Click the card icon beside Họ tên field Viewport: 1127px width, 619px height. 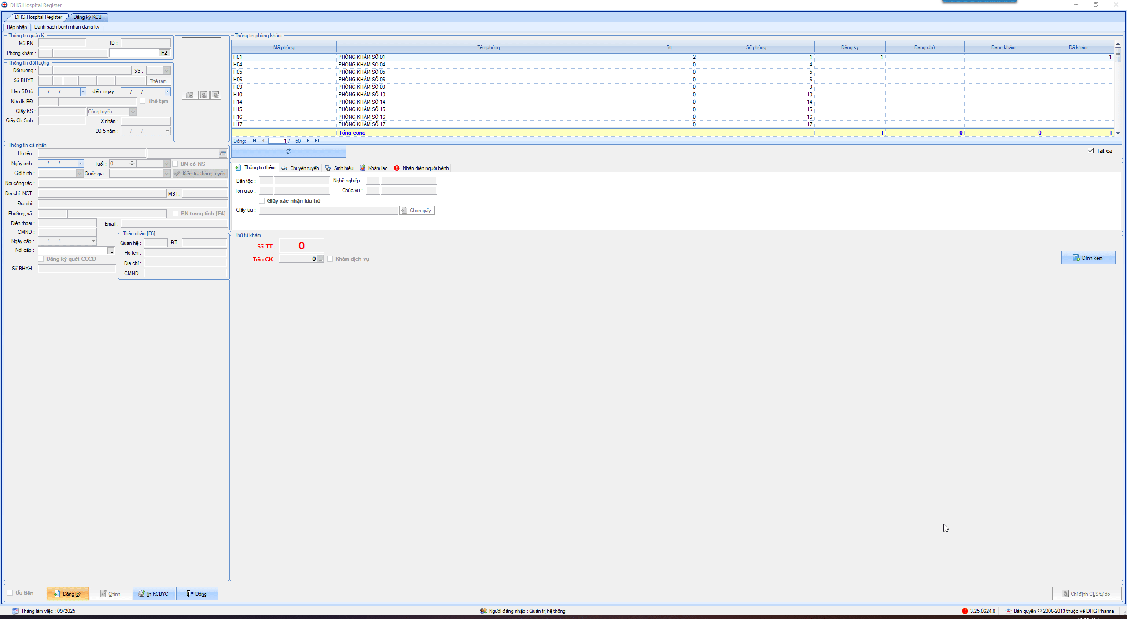(x=223, y=153)
